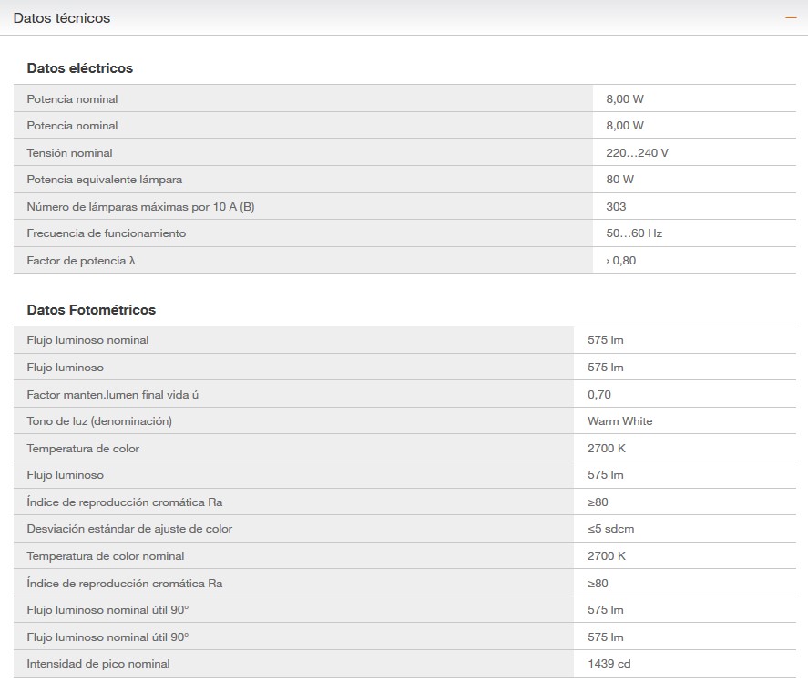Click the "Datos Fotométricos" heading
Image resolution: width=808 pixels, height=694 pixels.
(91, 309)
